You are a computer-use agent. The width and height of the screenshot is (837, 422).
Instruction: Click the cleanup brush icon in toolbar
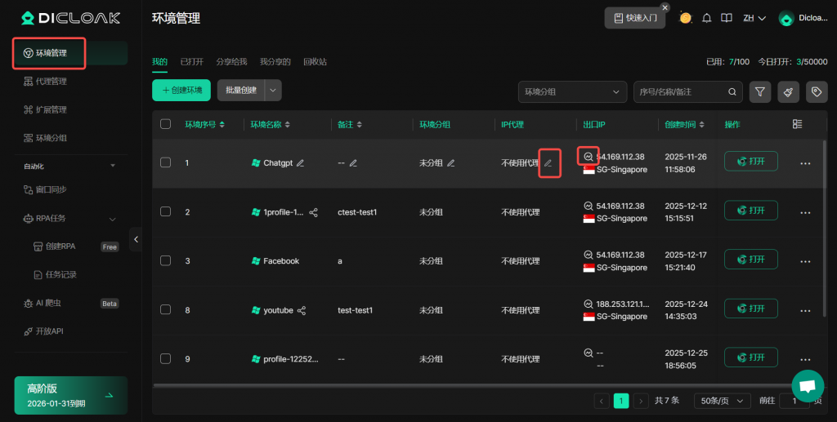click(788, 92)
